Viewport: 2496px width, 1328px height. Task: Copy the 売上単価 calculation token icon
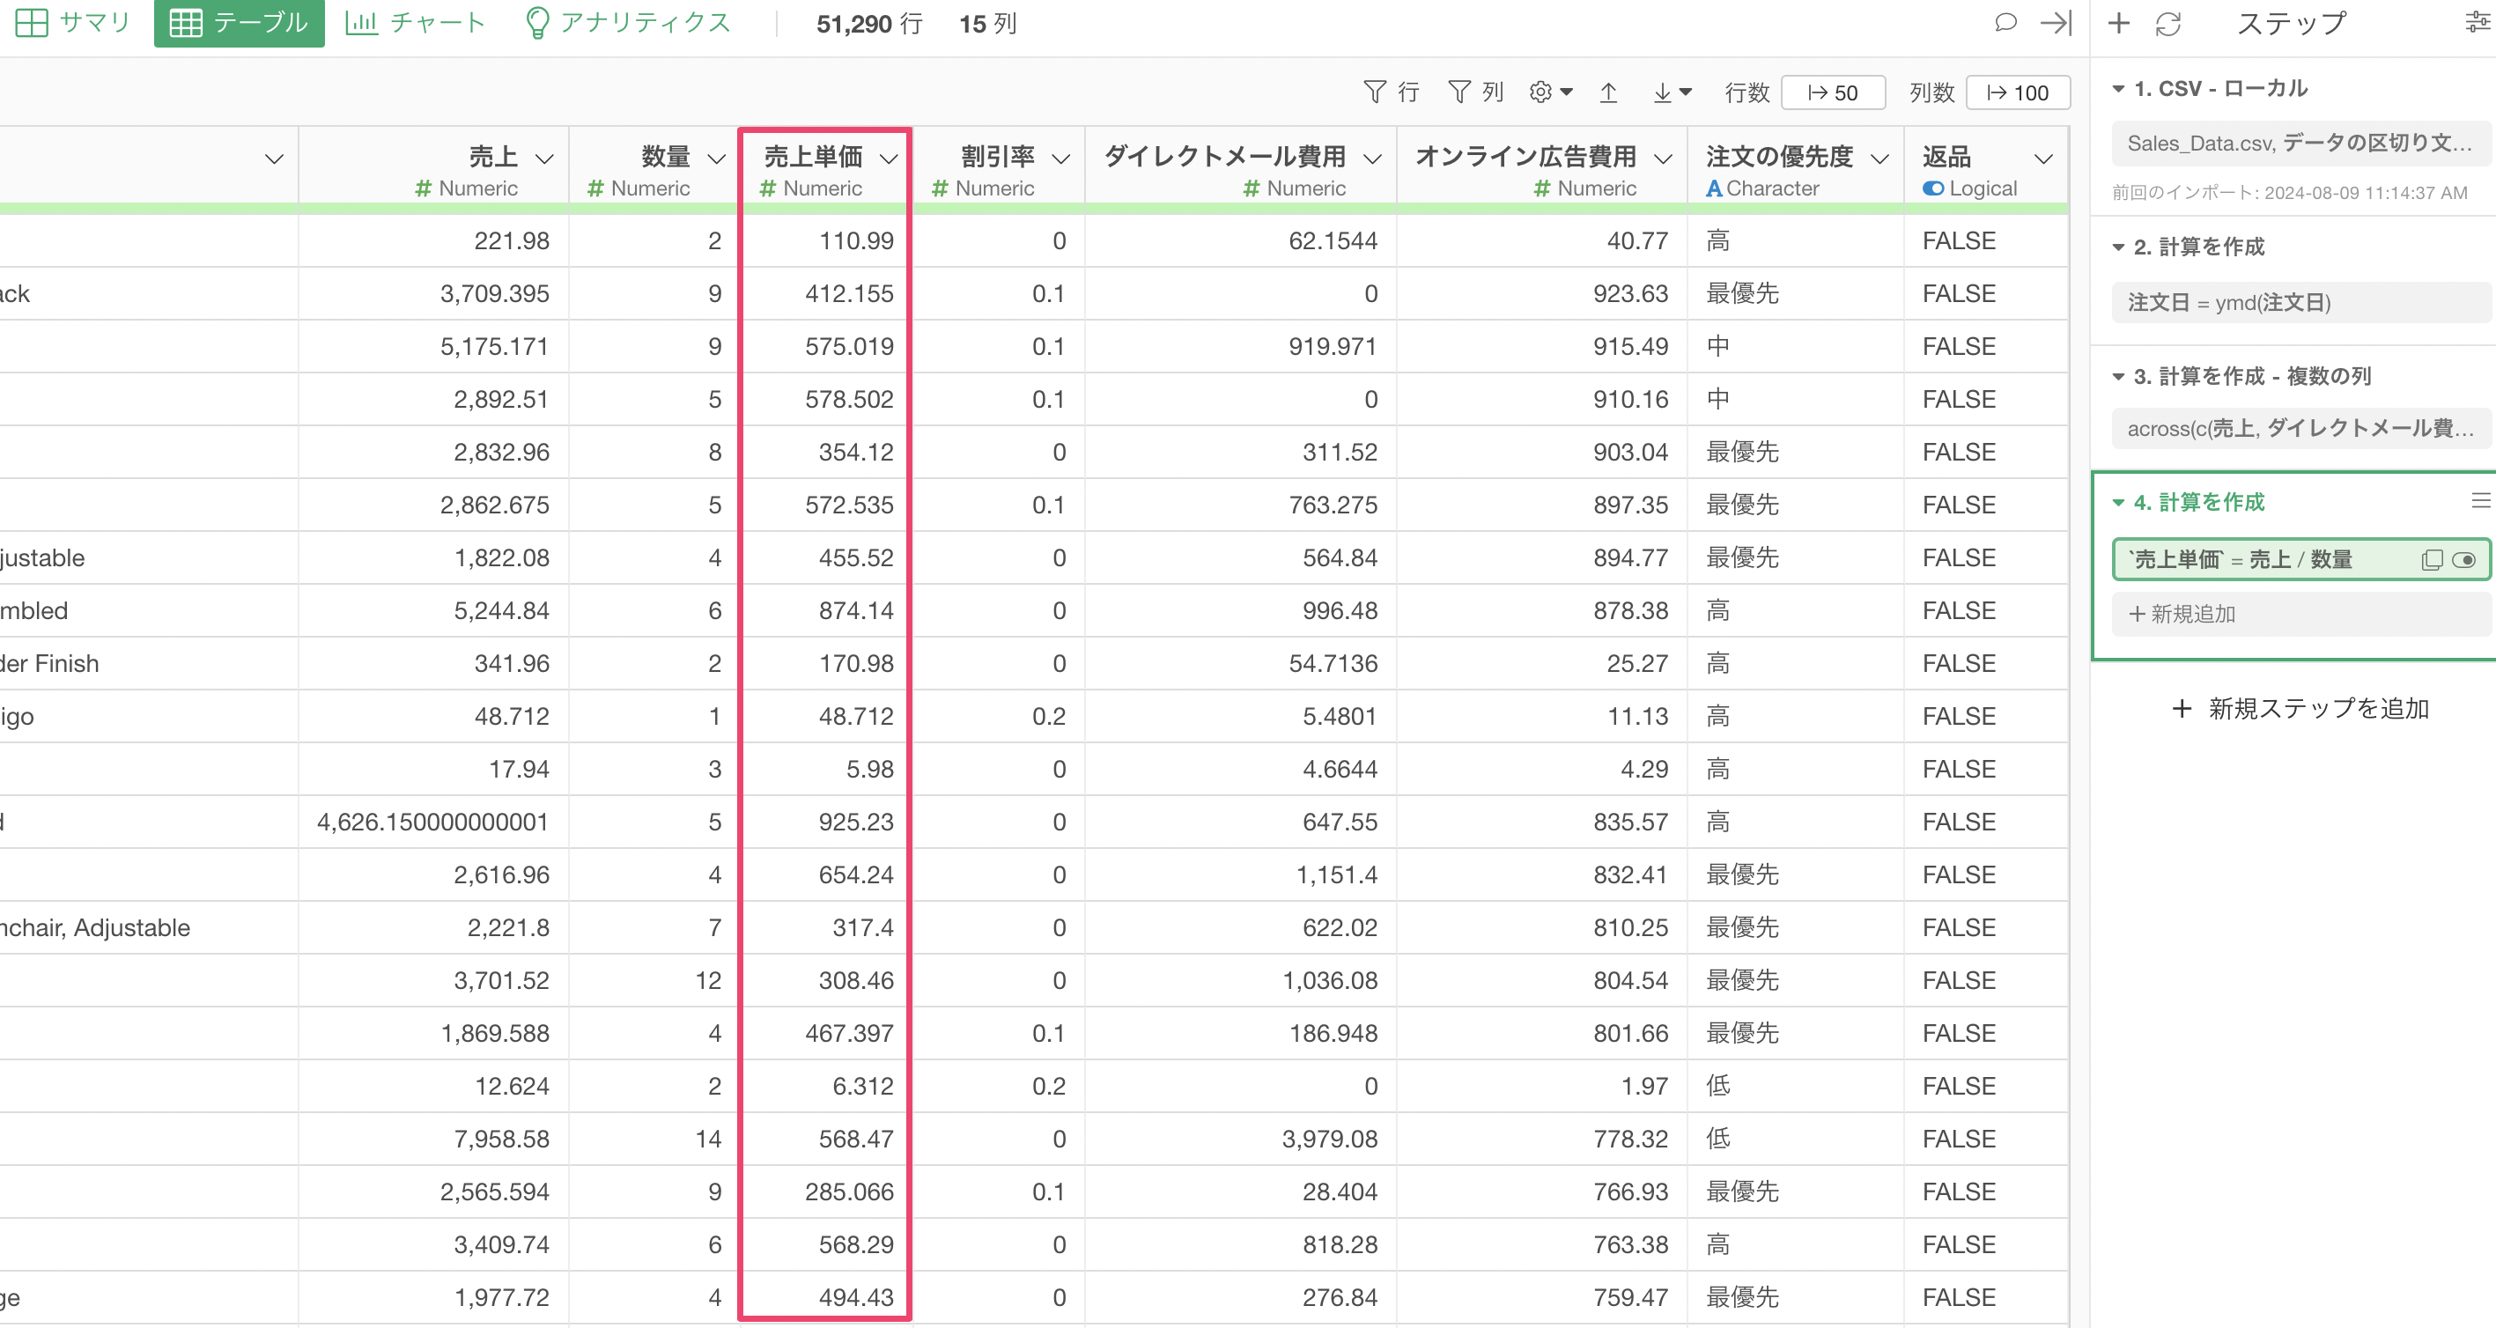(x=2431, y=560)
